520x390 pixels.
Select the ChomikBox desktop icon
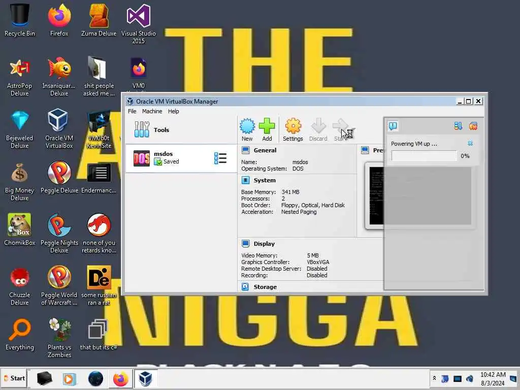pos(20,230)
